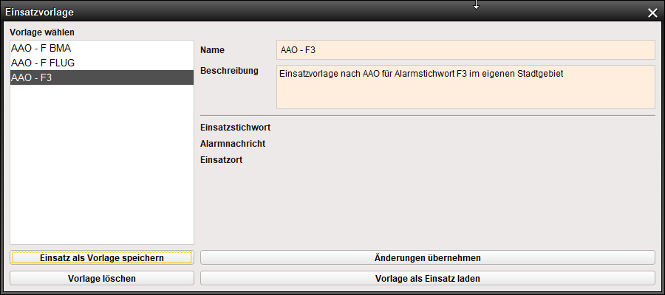The image size is (665, 295).
Task: Click the separator line below Beschreibung
Action: click(x=428, y=115)
